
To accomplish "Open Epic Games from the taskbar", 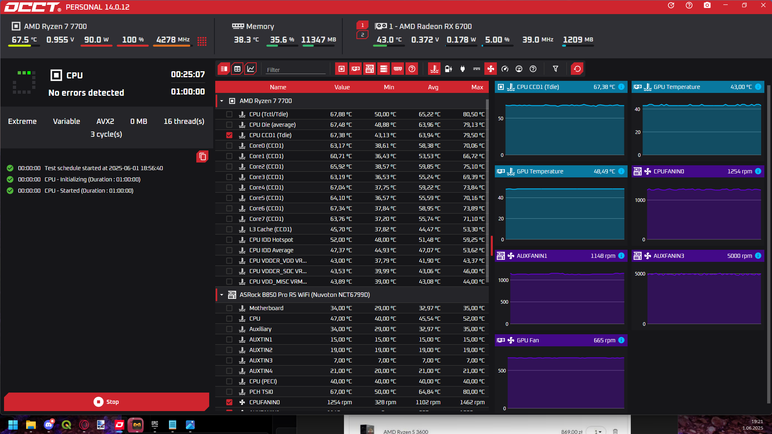I will [x=155, y=424].
